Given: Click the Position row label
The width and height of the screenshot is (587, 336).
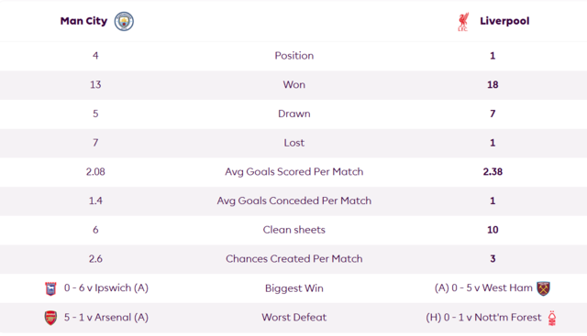Looking at the screenshot, I should pyautogui.click(x=294, y=56).
